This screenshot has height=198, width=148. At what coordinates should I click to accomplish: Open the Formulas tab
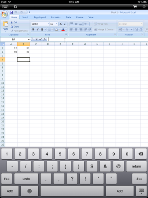pyautogui.click(x=55, y=17)
